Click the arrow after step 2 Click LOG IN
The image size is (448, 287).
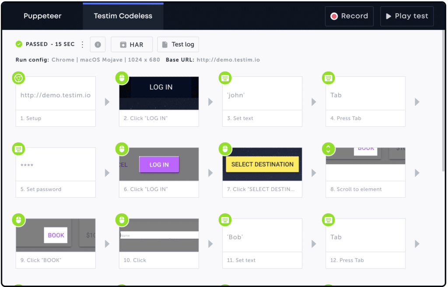click(x=210, y=102)
